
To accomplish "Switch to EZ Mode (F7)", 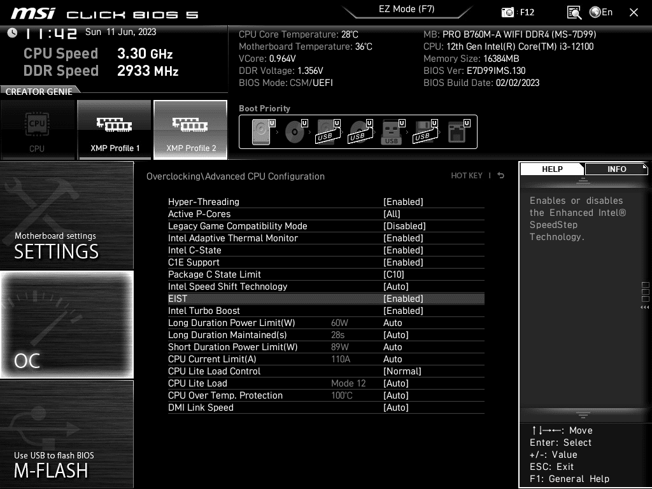I will [407, 9].
